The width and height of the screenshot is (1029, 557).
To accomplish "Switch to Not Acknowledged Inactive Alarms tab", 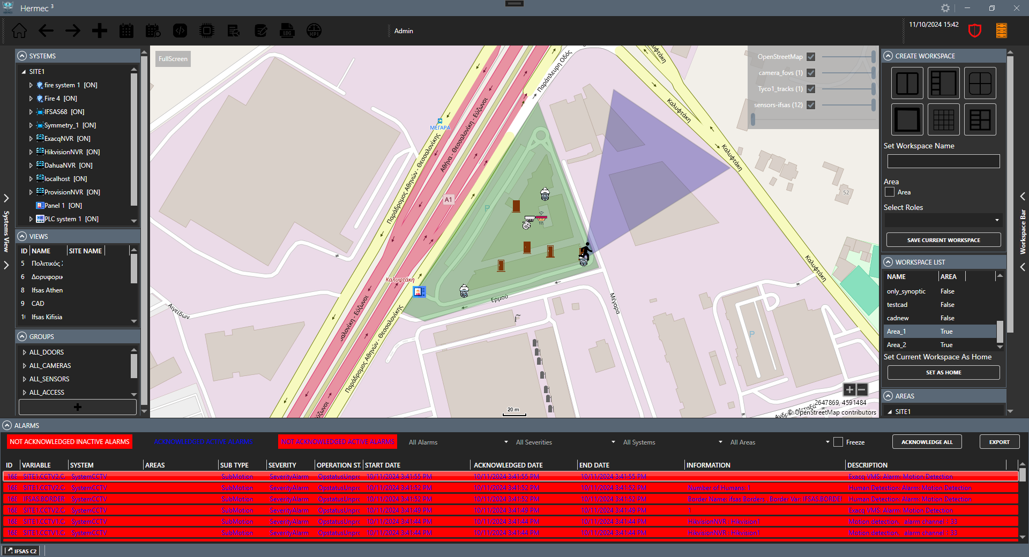I will click(70, 442).
